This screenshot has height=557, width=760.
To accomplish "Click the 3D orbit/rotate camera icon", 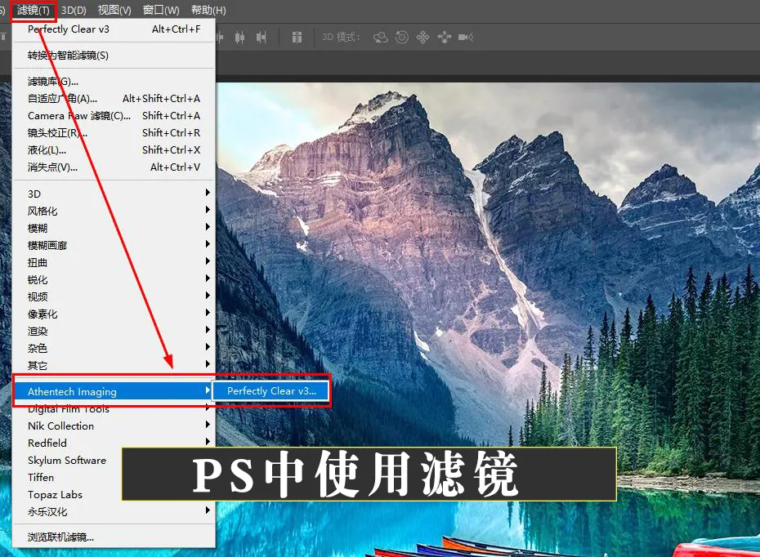I will pyautogui.click(x=380, y=37).
